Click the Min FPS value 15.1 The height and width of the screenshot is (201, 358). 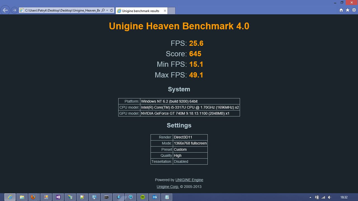[x=196, y=64]
